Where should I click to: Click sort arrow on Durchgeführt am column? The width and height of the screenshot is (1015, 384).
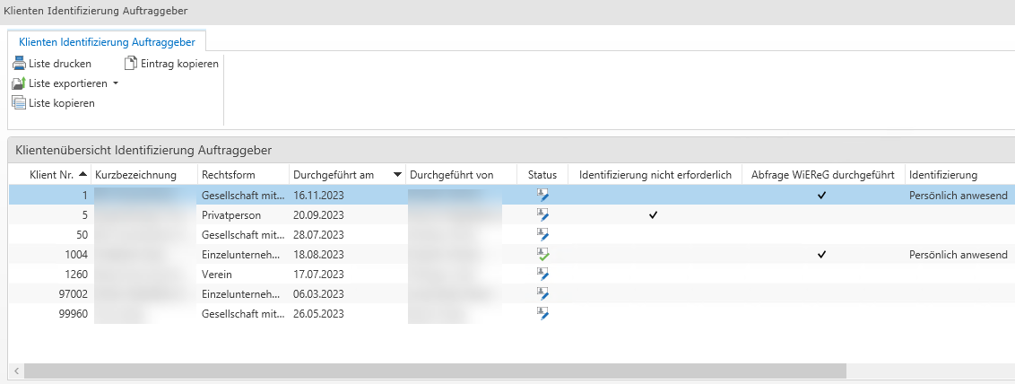pos(397,174)
